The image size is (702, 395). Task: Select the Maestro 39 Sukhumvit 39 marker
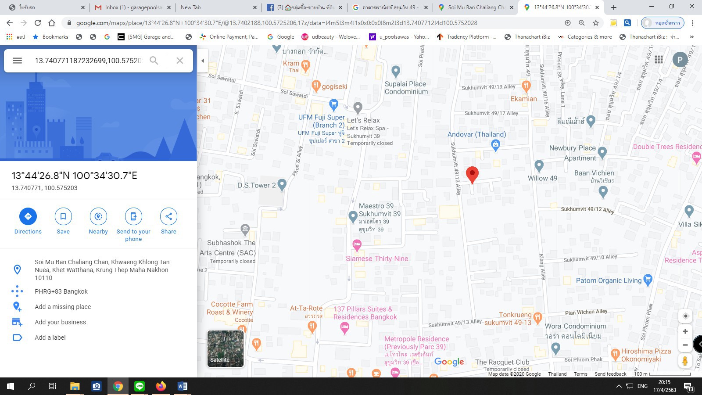coord(353,216)
